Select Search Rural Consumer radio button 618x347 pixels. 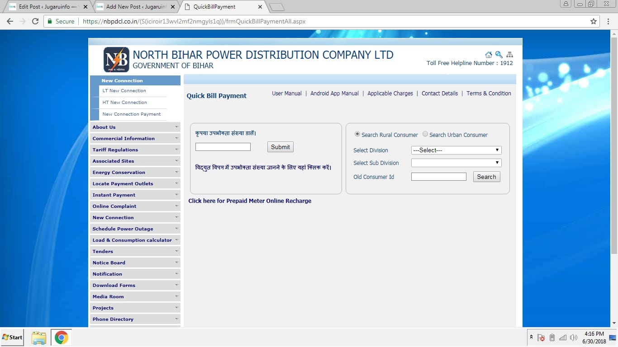357,134
